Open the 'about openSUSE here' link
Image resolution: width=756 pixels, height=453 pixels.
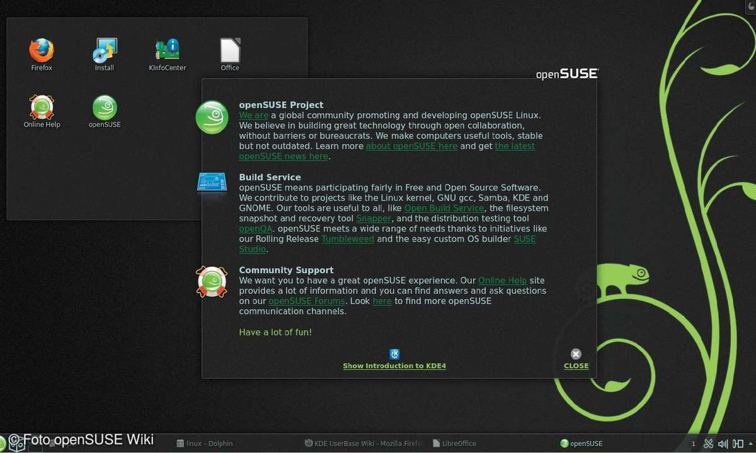(x=412, y=146)
